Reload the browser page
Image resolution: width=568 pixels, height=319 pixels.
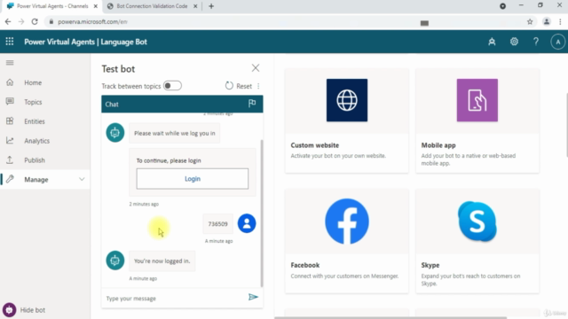pos(35,21)
